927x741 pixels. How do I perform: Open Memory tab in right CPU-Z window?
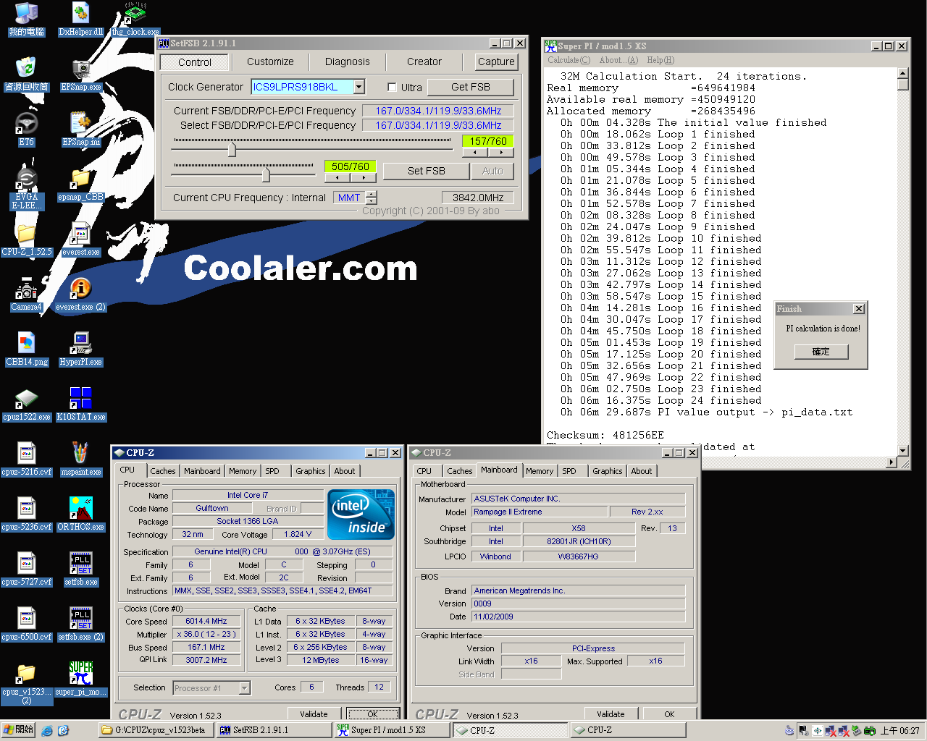(540, 471)
